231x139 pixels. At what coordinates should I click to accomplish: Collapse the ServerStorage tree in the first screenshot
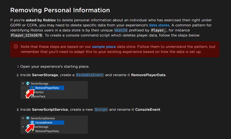coord(23,83)
